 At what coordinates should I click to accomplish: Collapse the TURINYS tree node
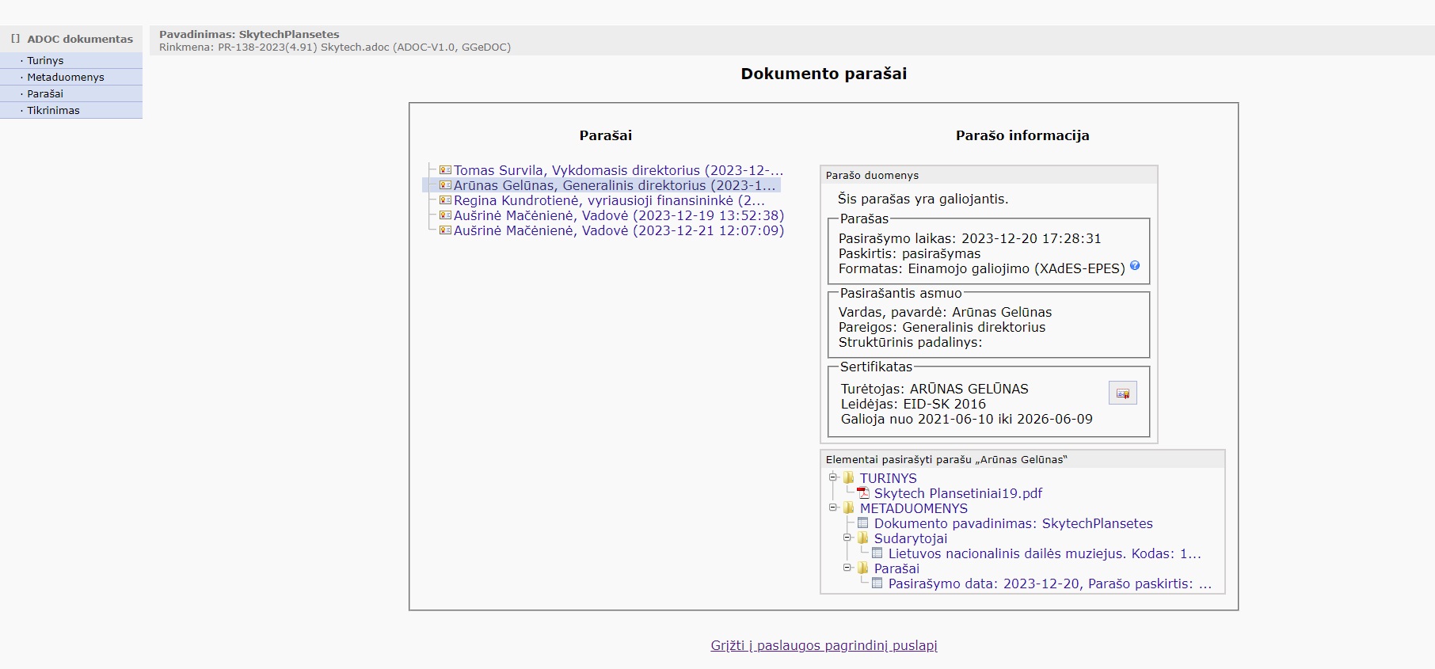click(x=832, y=477)
